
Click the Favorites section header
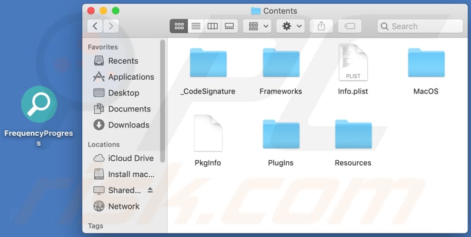103,47
